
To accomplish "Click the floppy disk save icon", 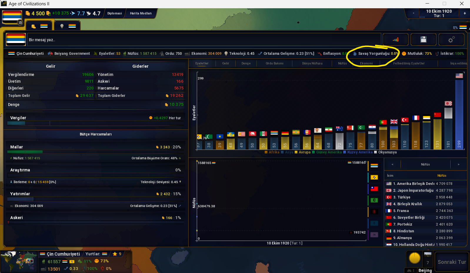I will pyautogui.click(x=423, y=39).
